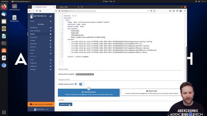Click the page vertical scrollbar

[x=186, y=64]
